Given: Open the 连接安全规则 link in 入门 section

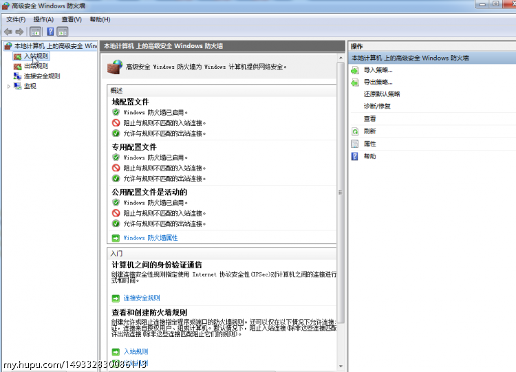Looking at the screenshot, I should (142, 298).
